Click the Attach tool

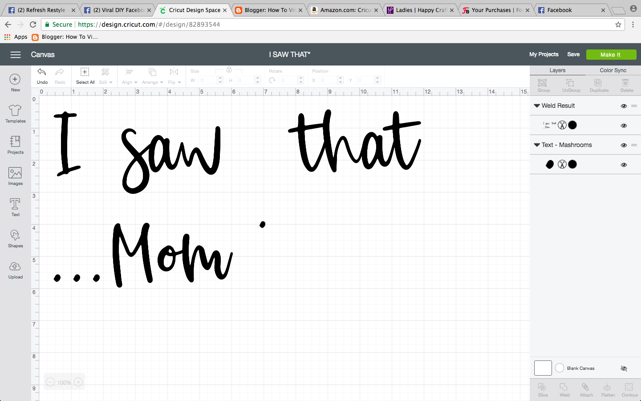[586, 390]
